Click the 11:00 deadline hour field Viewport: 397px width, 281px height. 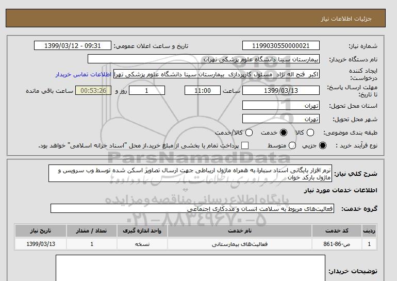(x=203, y=90)
